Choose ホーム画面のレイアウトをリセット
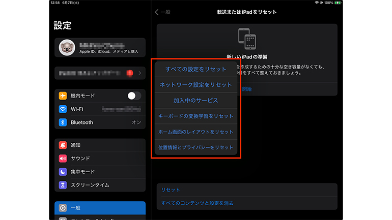Image resolution: width=392 pixels, height=220 pixels. (196, 132)
